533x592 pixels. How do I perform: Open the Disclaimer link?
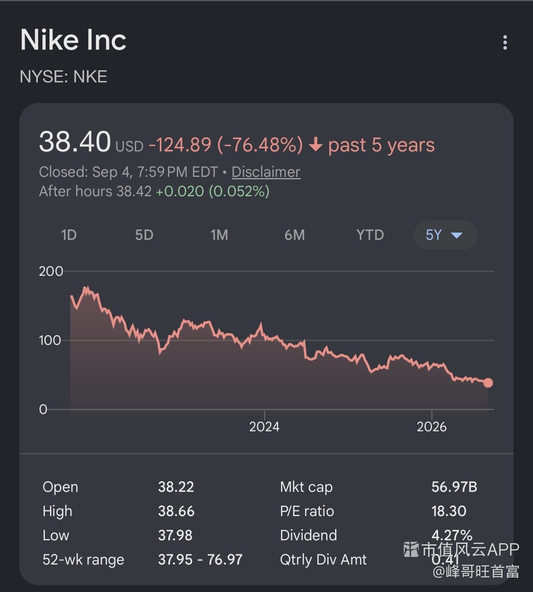click(266, 172)
